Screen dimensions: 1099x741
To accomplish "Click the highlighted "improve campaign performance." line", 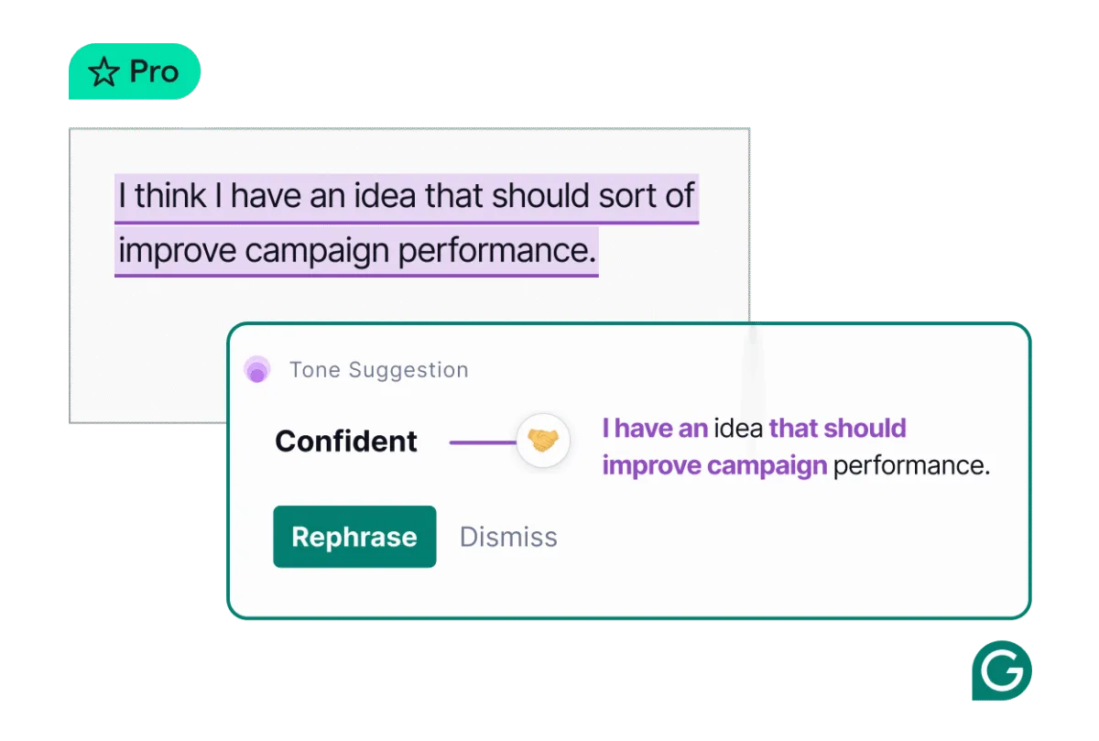I will [356, 249].
